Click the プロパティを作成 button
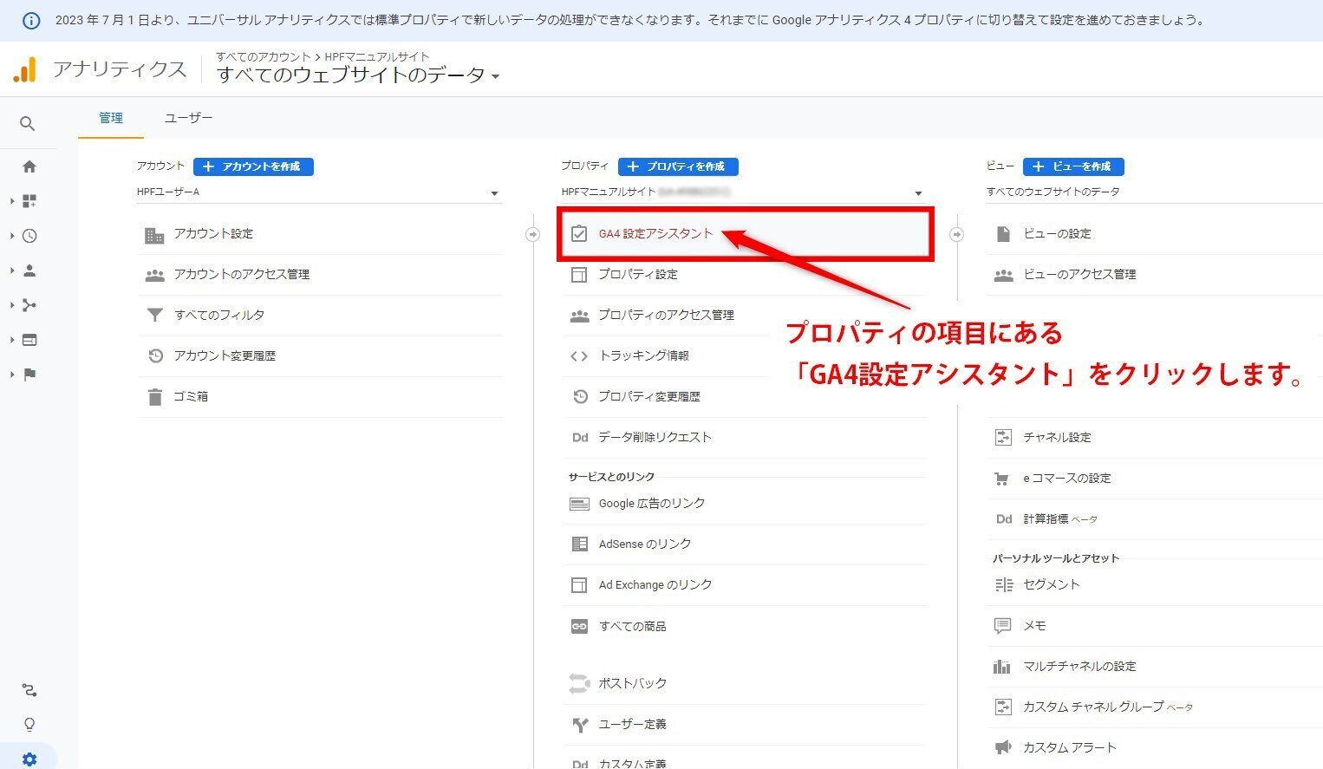1323x769 pixels. (x=678, y=166)
